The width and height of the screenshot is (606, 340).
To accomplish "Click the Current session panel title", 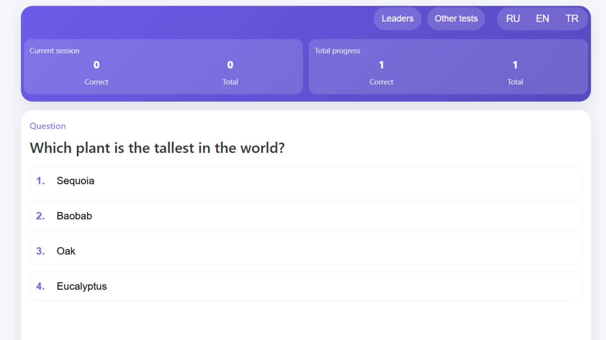I will pyautogui.click(x=54, y=51).
